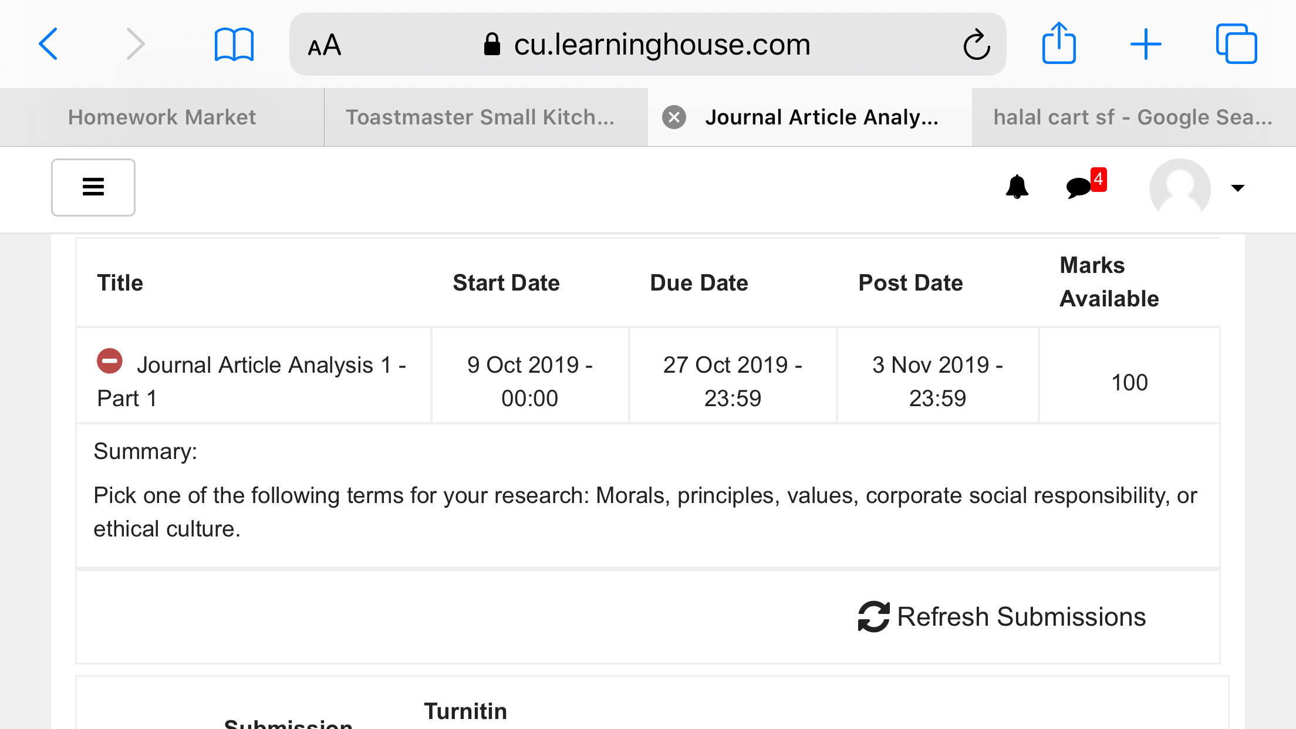Open the hamburger navigation menu
Screen dimensions: 1296x729
[x=93, y=187]
